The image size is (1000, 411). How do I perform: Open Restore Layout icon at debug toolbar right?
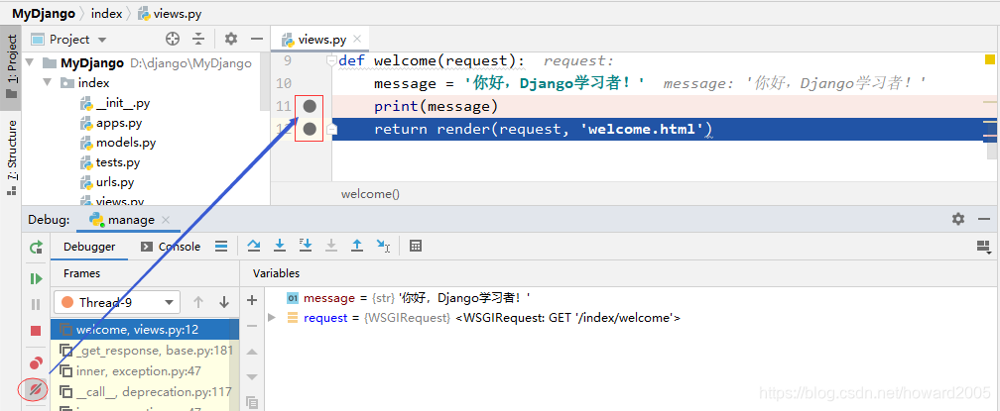pos(983,247)
